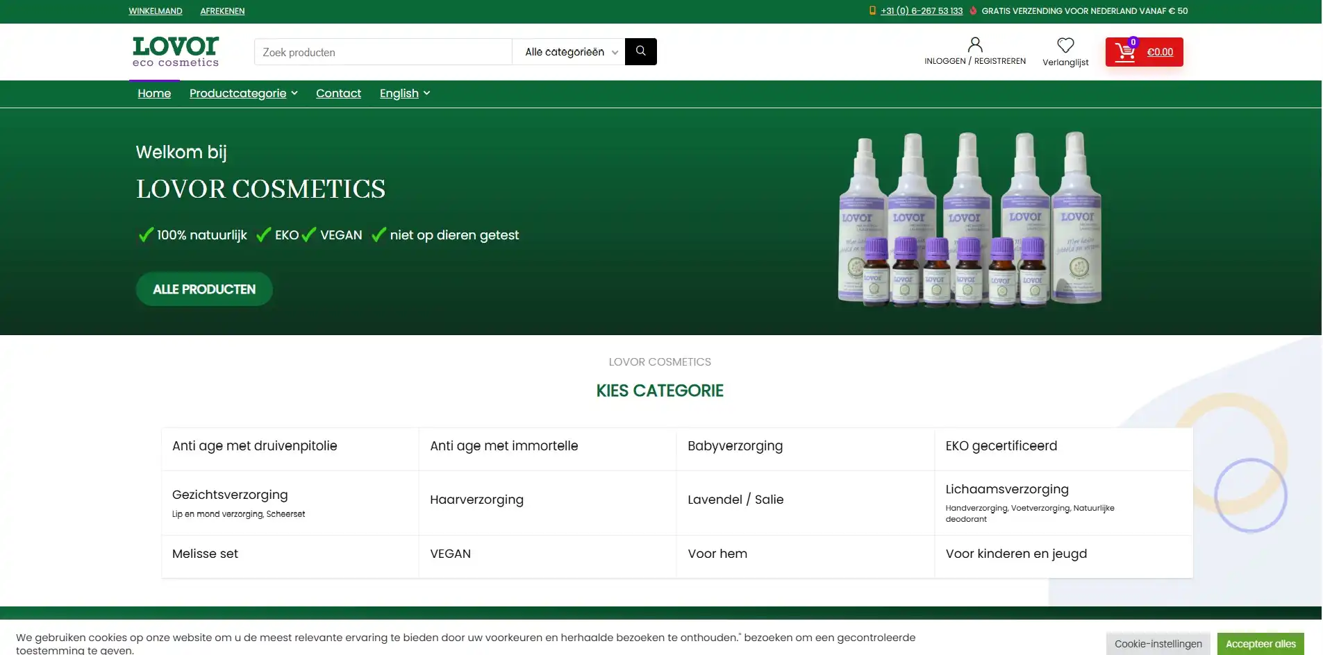Viewport: 1323px width, 655px height.
Task: Click the spray bottles product image
Action: (969, 219)
